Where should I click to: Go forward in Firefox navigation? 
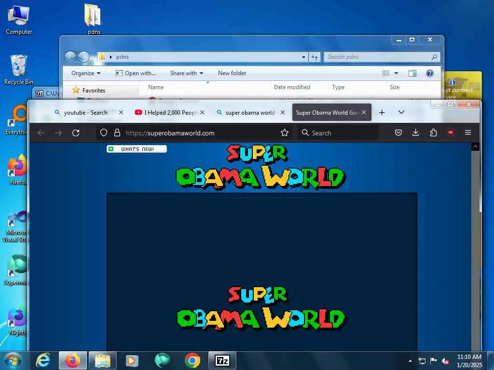(58, 133)
